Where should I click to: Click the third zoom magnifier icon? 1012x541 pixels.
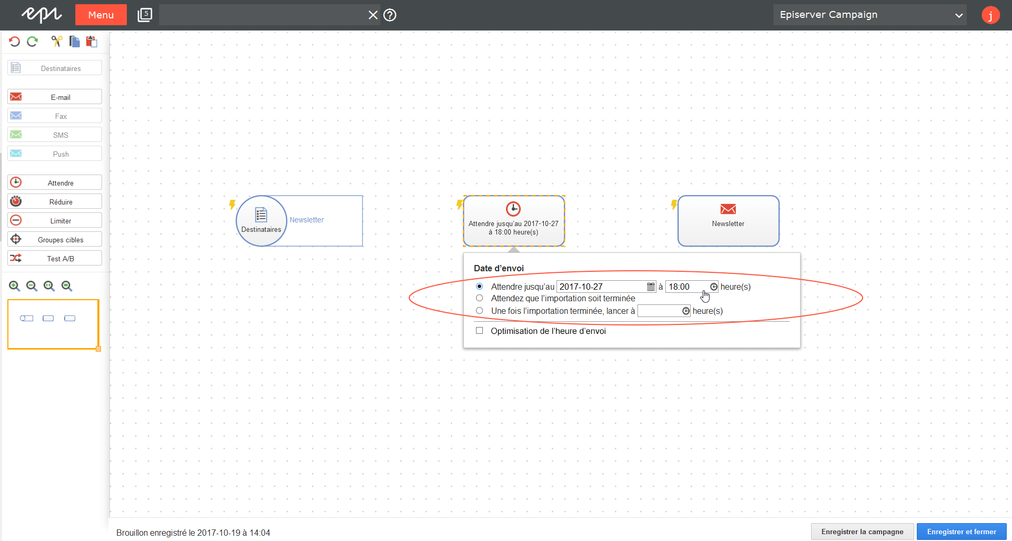(x=49, y=286)
